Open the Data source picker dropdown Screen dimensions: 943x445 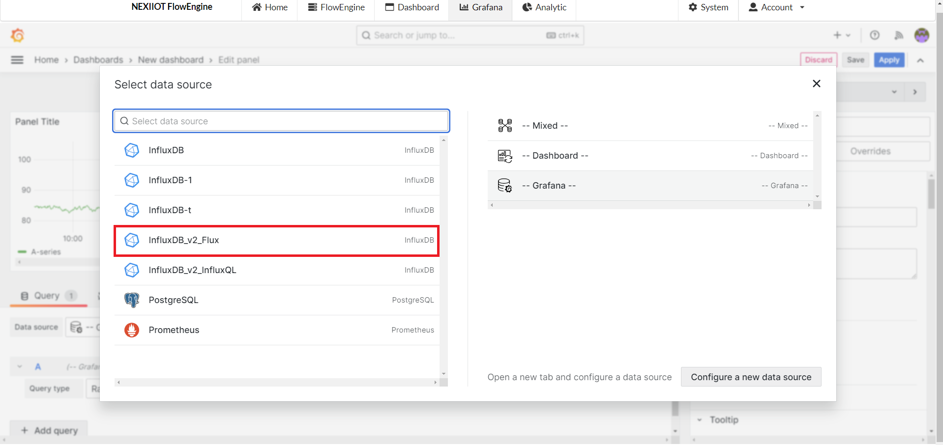pos(83,327)
